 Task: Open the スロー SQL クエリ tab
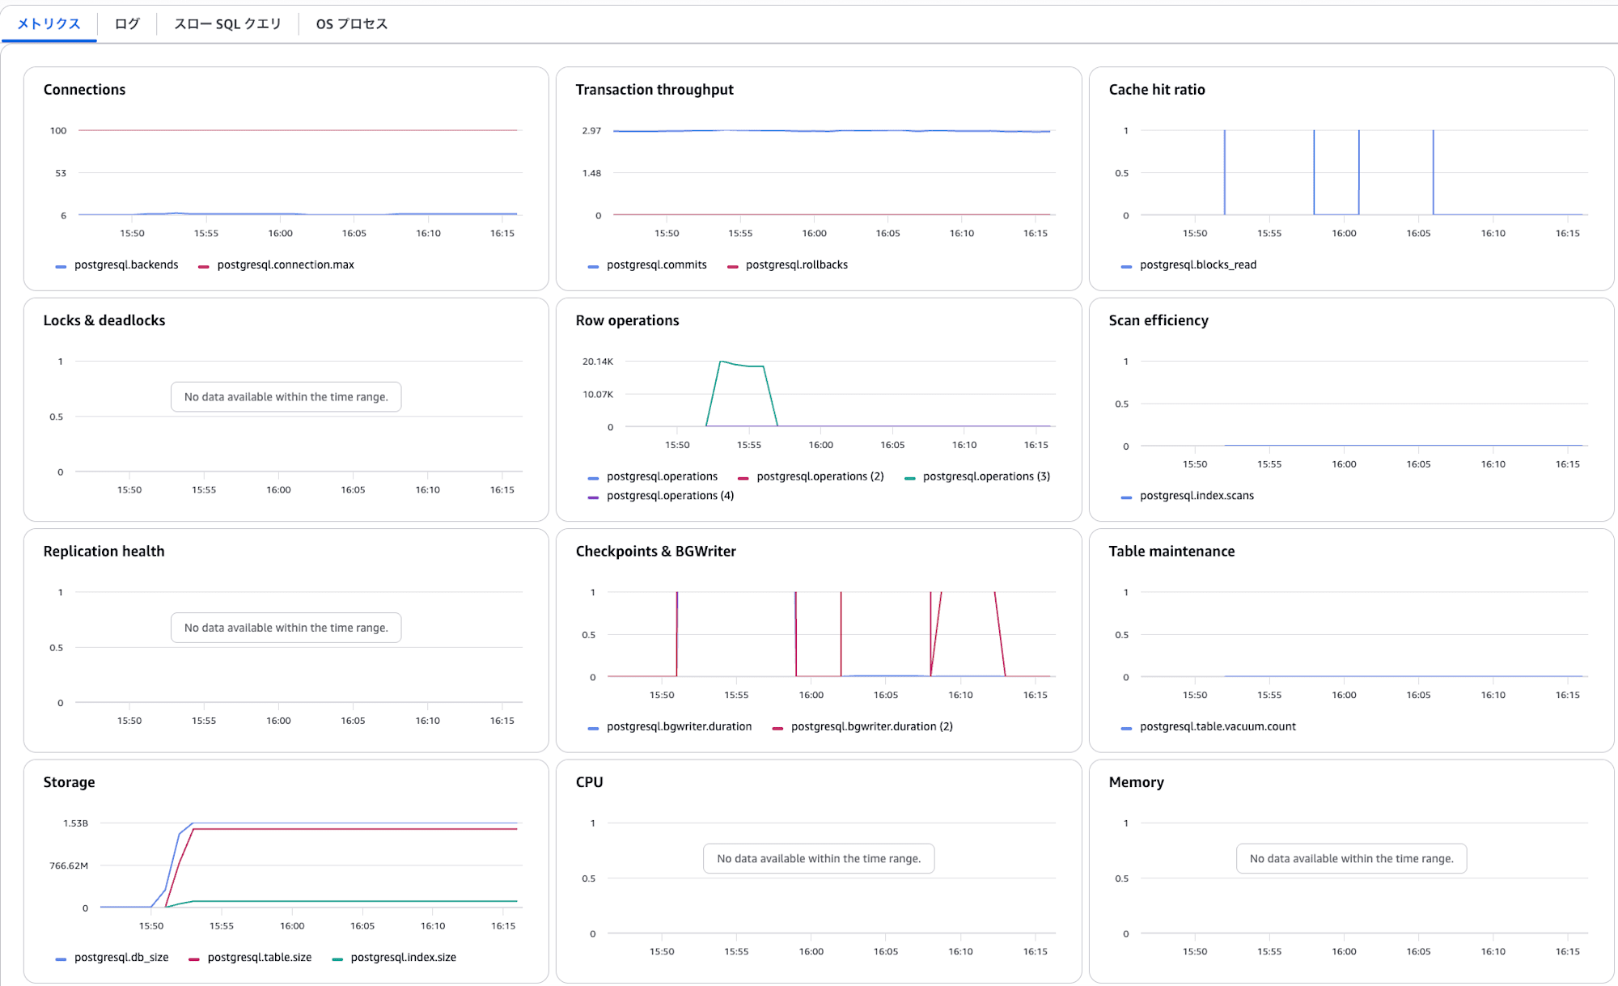coord(227,23)
